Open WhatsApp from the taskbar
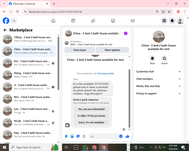This screenshot has width=189, height=151. pyautogui.click(x=85, y=147)
